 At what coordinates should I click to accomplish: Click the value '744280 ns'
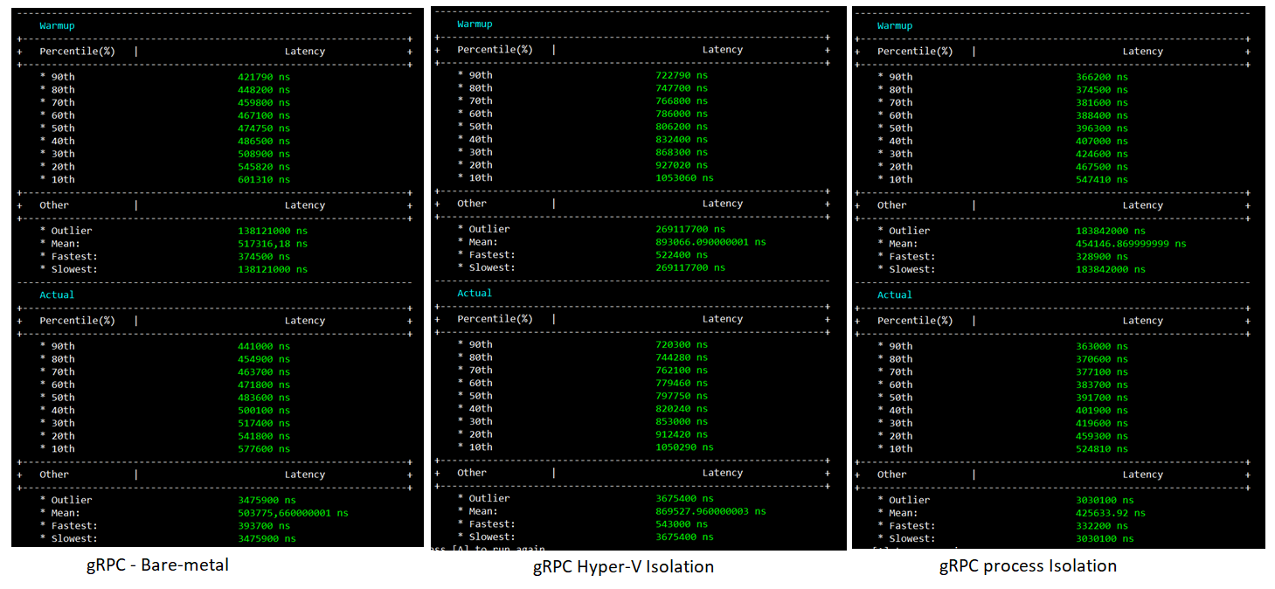point(682,357)
